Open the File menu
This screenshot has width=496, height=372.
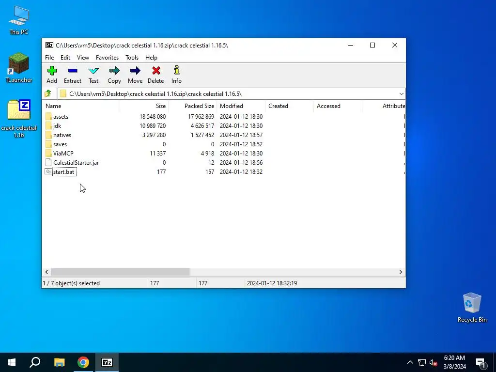click(49, 58)
